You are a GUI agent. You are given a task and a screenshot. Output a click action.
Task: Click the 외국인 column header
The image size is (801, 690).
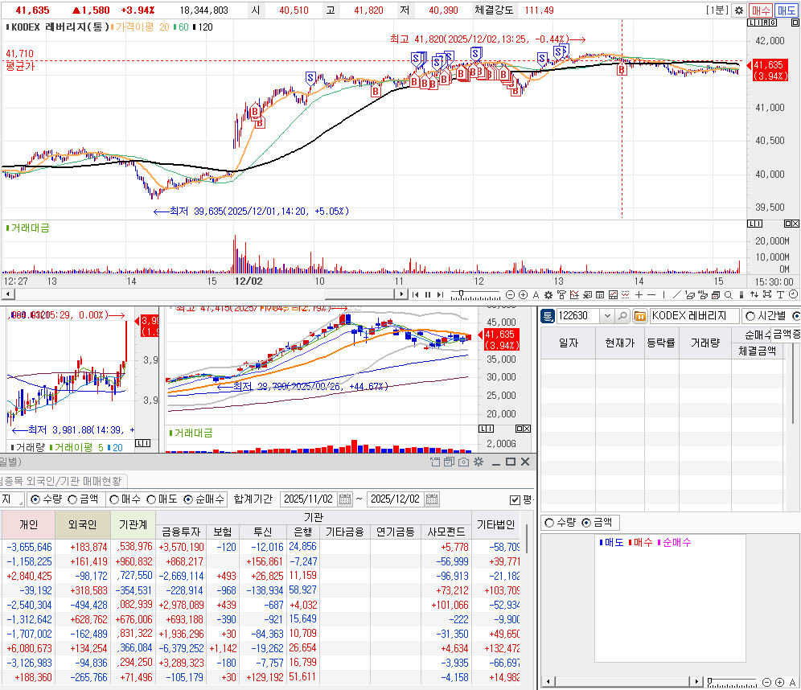click(x=82, y=524)
